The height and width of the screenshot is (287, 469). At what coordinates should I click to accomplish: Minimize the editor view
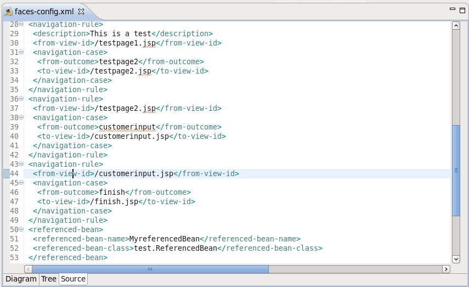click(x=453, y=9)
